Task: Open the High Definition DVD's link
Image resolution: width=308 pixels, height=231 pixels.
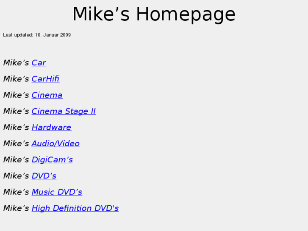Action: (75, 208)
